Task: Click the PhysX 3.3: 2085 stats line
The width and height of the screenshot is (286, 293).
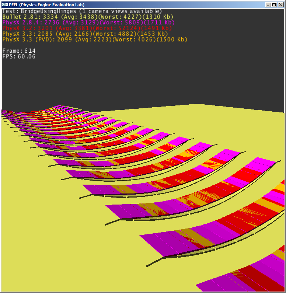Action: [x=85, y=34]
